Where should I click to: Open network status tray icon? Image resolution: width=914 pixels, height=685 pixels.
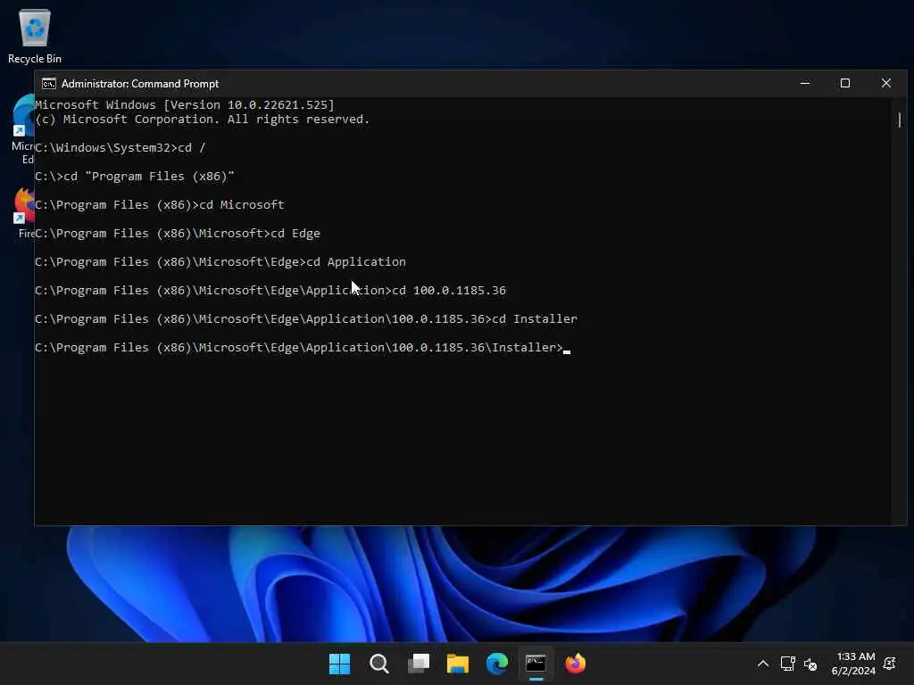pyautogui.click(x=787, y=664)
